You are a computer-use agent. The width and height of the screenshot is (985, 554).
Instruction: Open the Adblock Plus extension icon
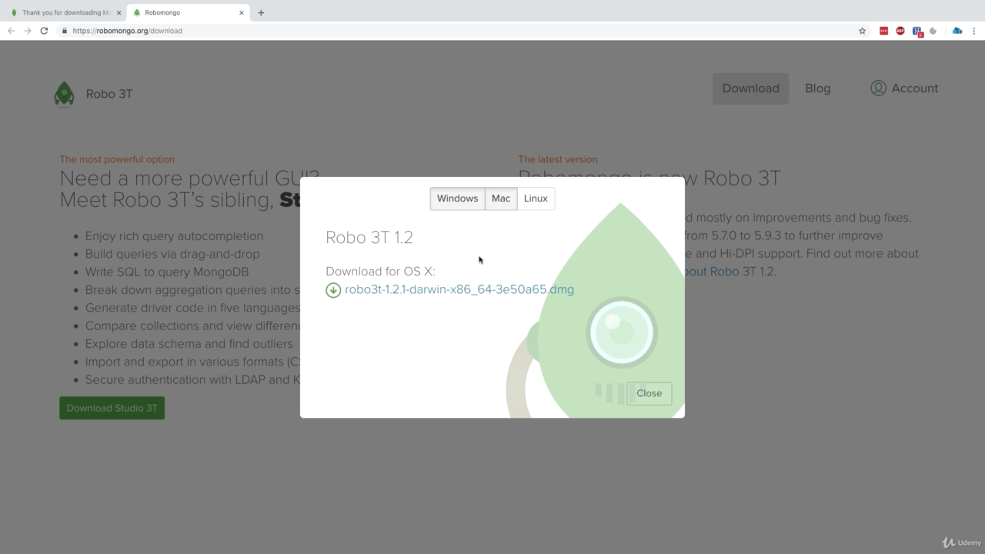[900, 31]
